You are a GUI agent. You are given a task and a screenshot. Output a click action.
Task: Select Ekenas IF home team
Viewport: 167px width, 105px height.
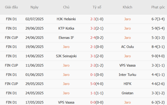[x=66, y=37]
